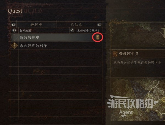The width and height of the screenshot is (165, 125).
Task: Click the R3 stick icon
Action: click(14, 30)
